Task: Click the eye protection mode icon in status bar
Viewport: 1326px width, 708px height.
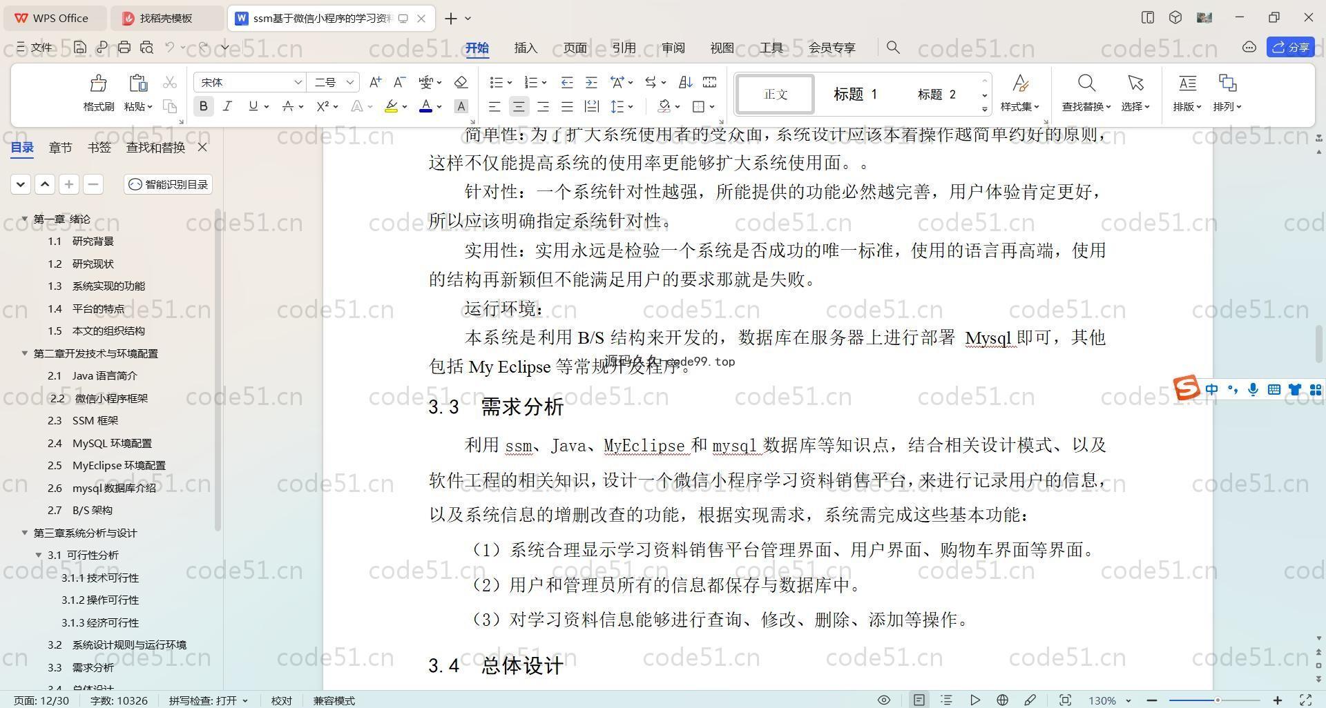Action: coord(883,700)
